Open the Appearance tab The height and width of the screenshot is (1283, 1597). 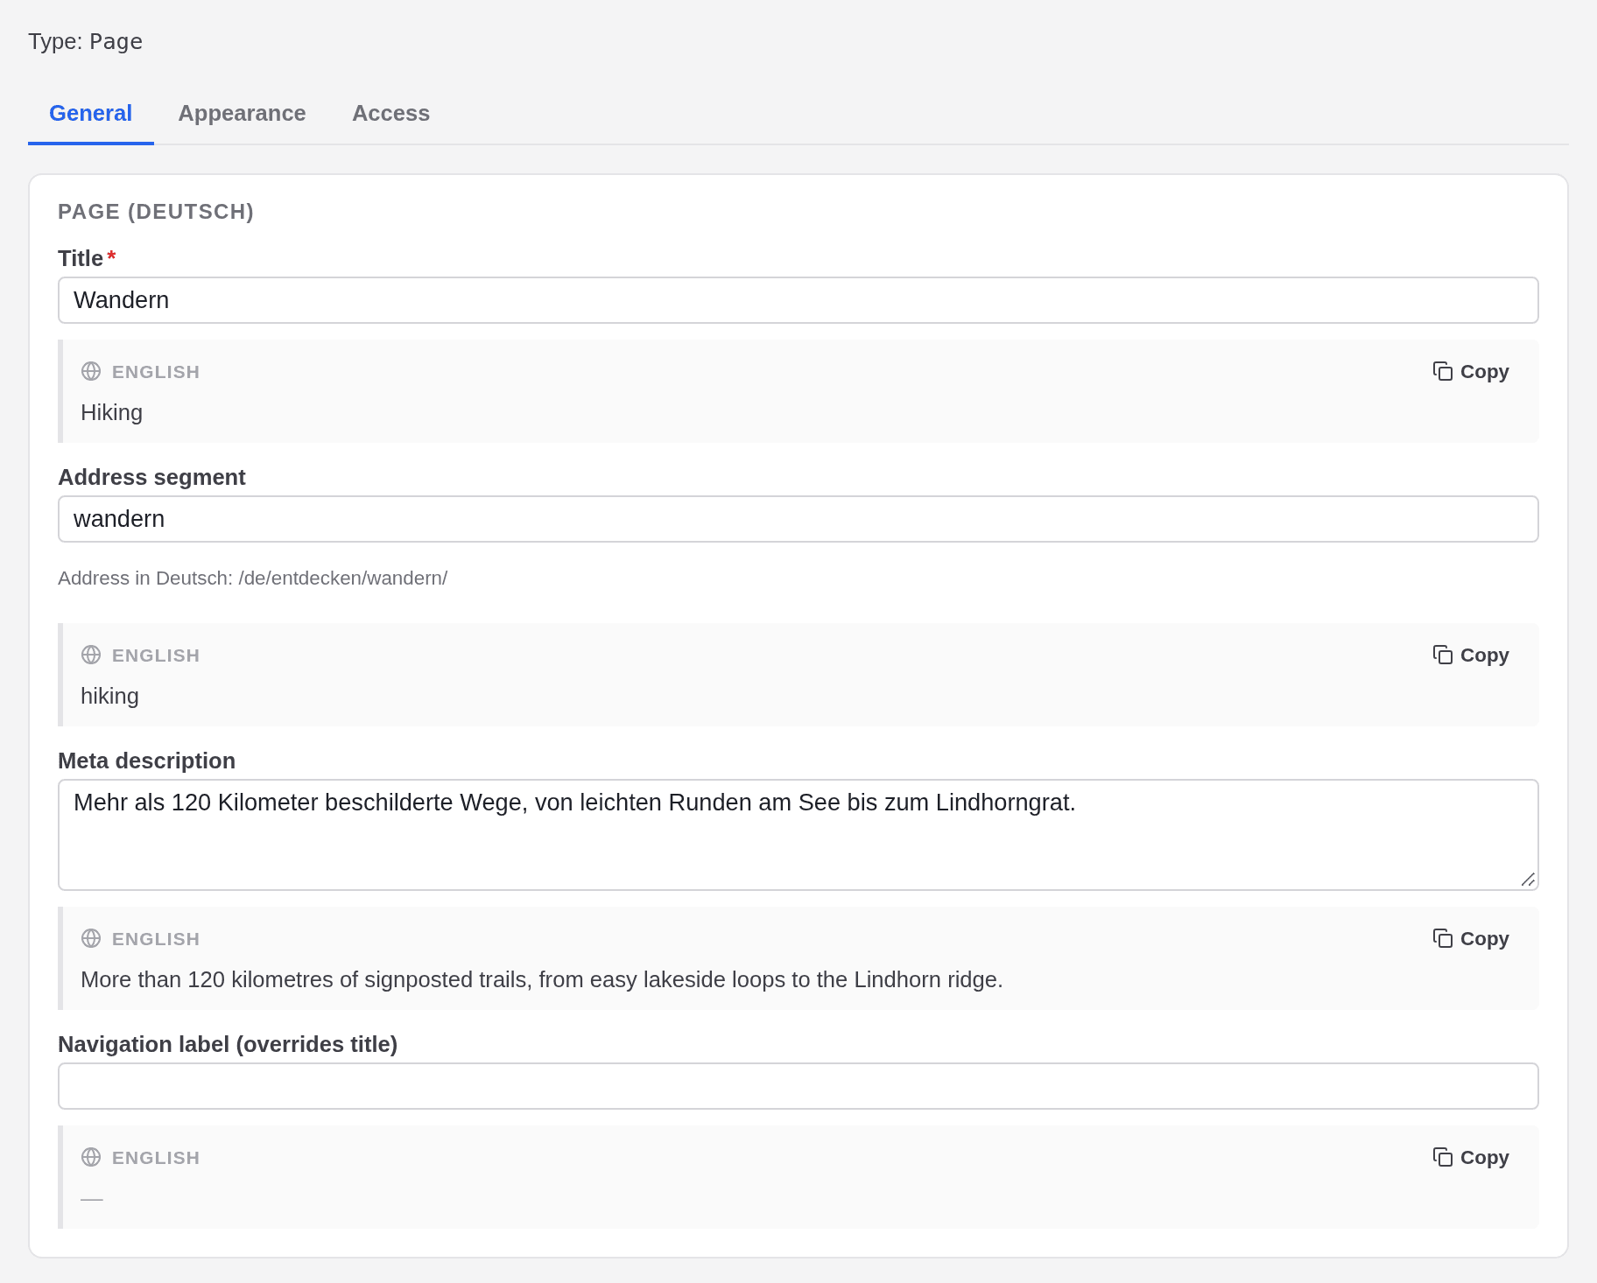[x=243, y=114]
